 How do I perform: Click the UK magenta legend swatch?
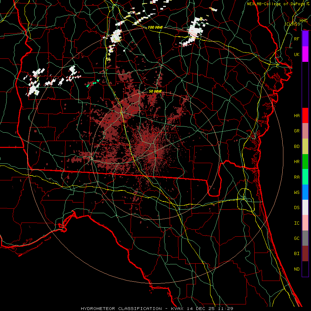click(x=305, y=54)
